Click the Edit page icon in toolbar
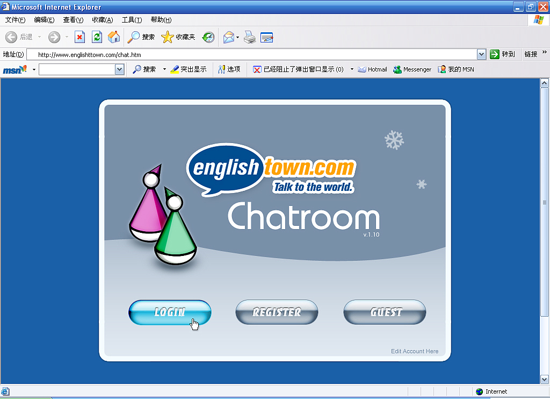The width and height of the screenshot is (550, 399). tap(267, 37)
